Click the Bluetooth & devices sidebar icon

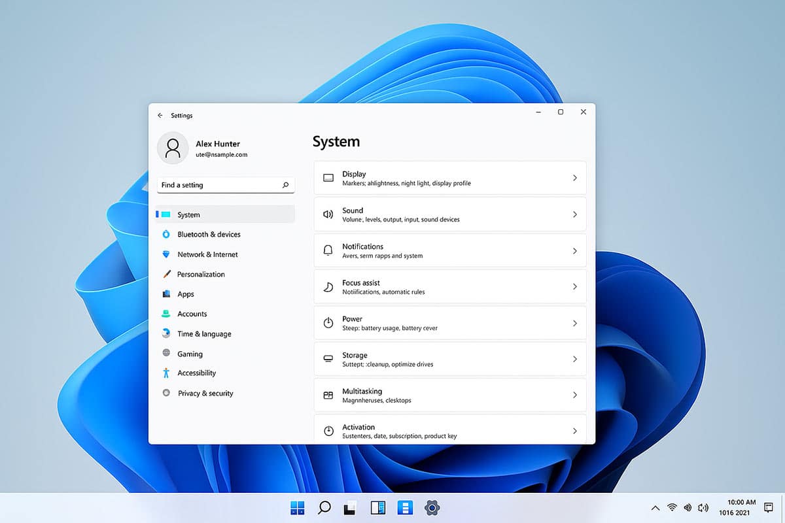(166, 234)
